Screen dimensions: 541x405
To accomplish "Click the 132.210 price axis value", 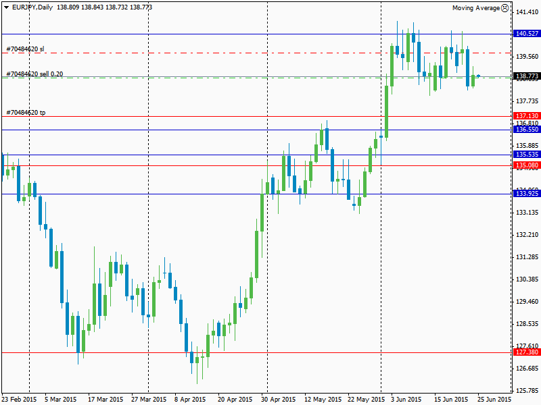I will click(x=527, y=235).
